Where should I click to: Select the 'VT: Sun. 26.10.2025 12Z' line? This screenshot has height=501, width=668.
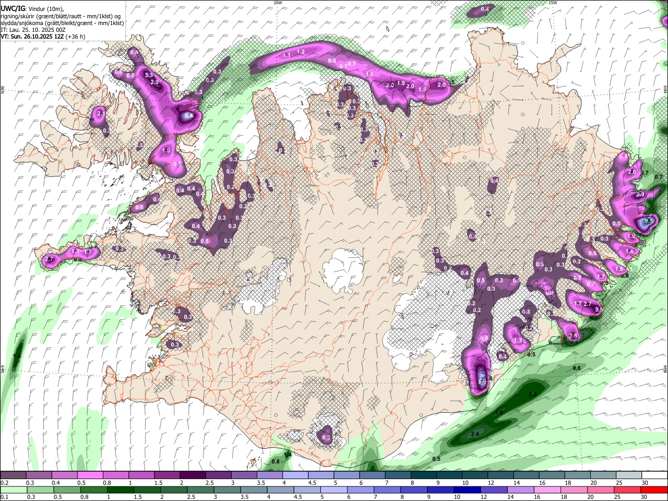pyautogui.click(x=31, y=37)
